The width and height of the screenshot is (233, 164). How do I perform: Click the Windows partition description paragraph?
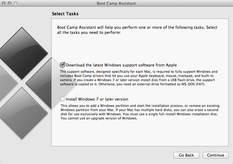point(140,112)
